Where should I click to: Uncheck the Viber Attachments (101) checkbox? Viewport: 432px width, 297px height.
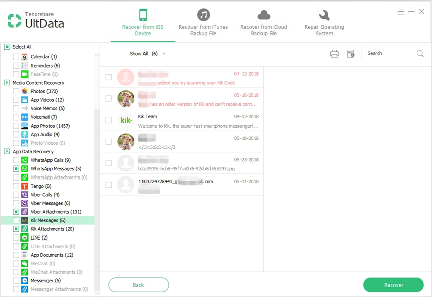pyautogui.click(x=16, y=212)
